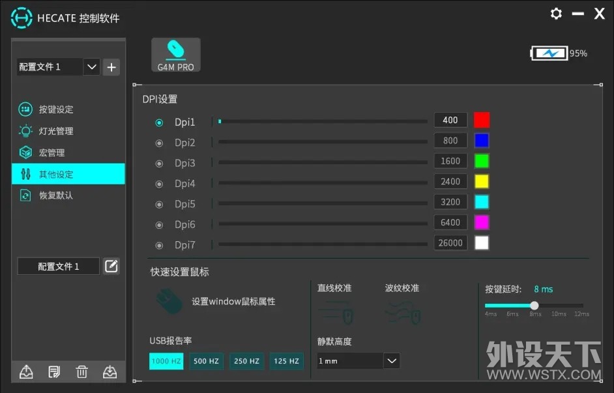This screenshot has width=614, height=393.
Task: Click the 波纹校准 label
Action: [402, 288]
